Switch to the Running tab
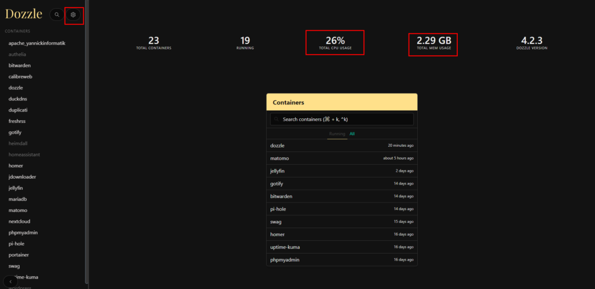Screen dimensions: 595x289 337,133
